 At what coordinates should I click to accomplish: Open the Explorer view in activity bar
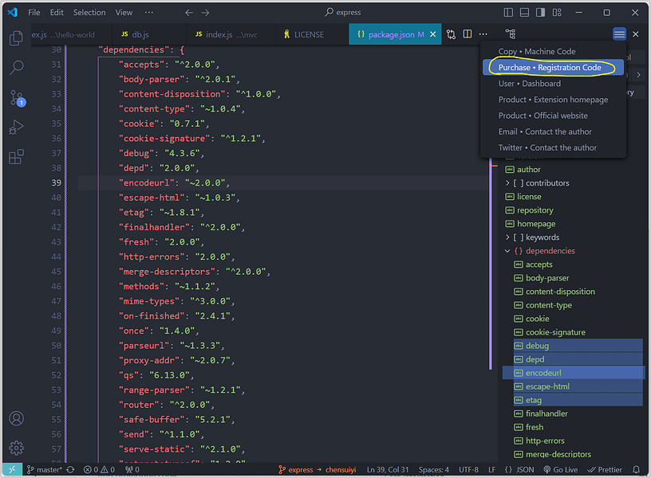click(x=16, y=38)
